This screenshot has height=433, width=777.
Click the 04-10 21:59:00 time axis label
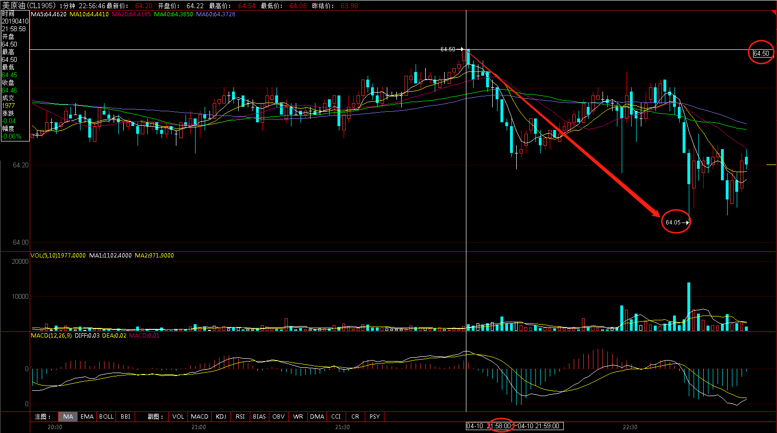pyautogui.click(x=539, y=426)
